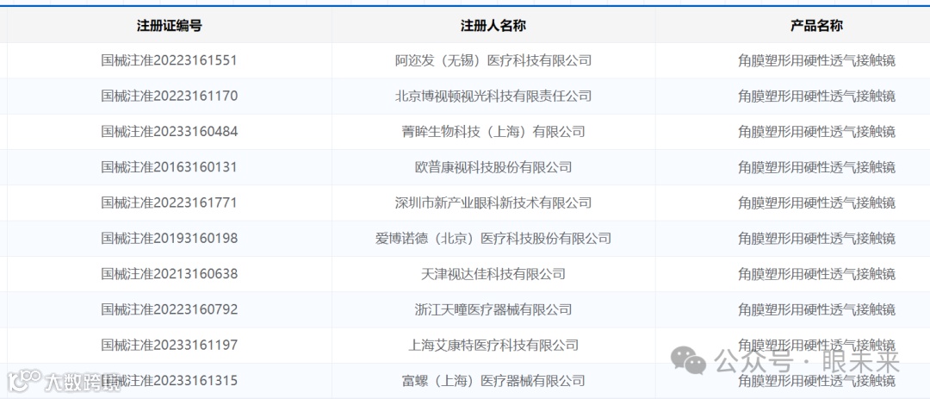Click the 注册人名称 column header
930x399 pixels.
(493, 26)
